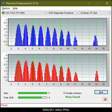The width and height of the screenshot is (112, 112).
Task: Click the Peak Shift: label
Action: tap(9, 98)
